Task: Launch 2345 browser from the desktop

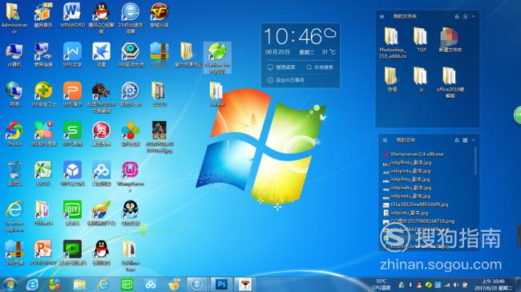Action: click(130, 18)
